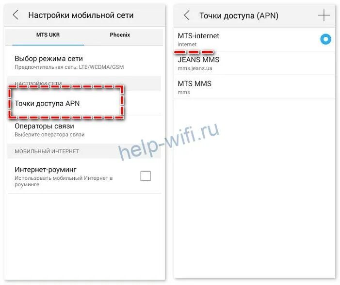
Task: Choose the JEANS MMS access point
Action: click(255, 63)
